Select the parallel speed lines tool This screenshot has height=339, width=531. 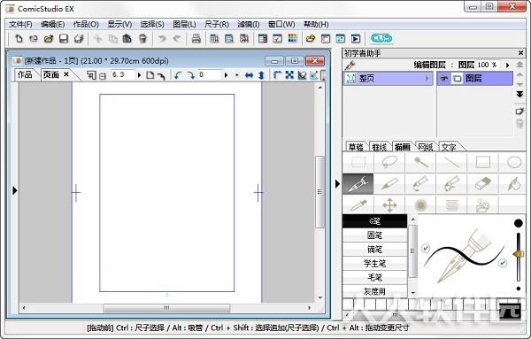coord(451,205)
